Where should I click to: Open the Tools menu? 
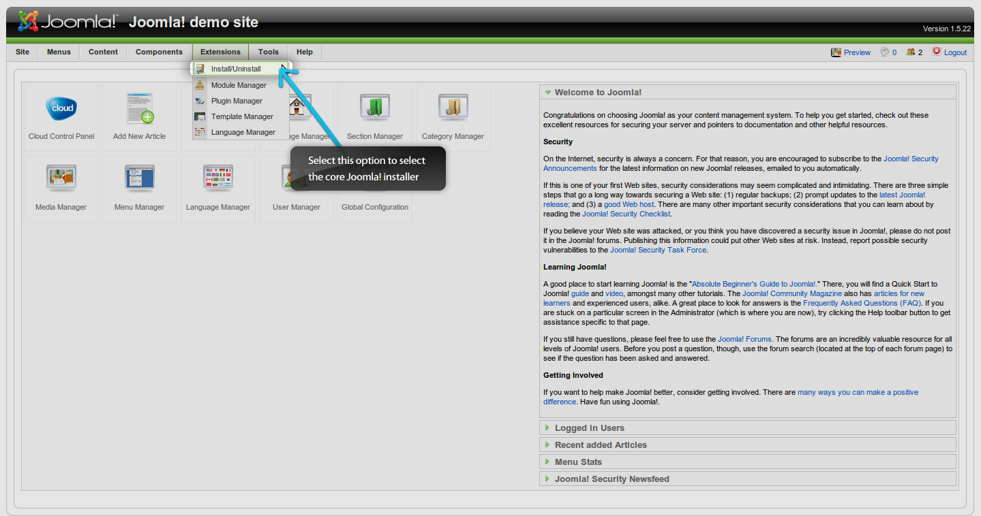pyautogui.click(x=269, y=52)
